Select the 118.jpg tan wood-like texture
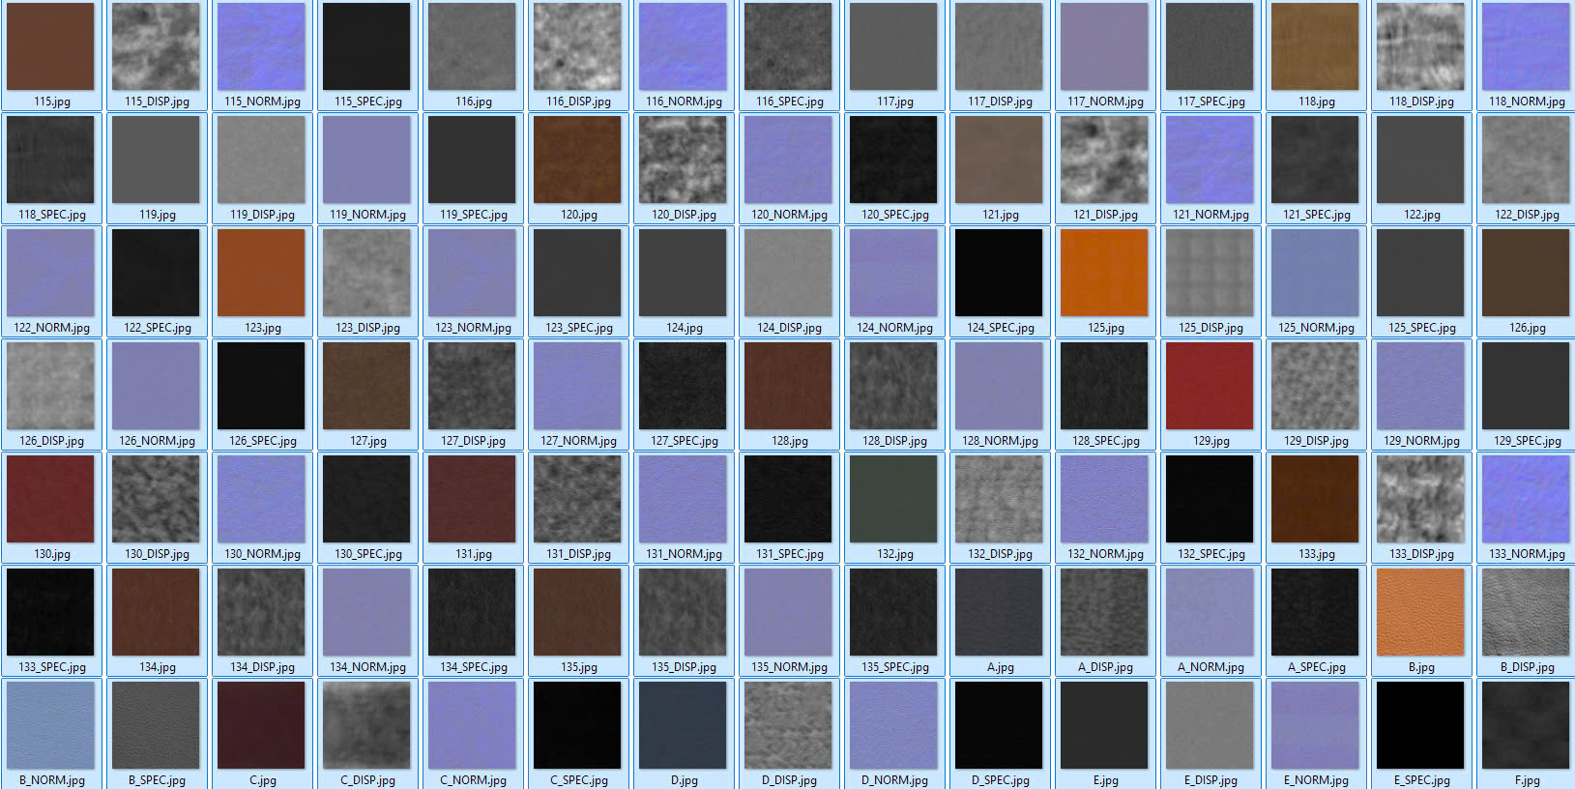1575x789 pixels. pyautogui.click(x=1315, y=47)
